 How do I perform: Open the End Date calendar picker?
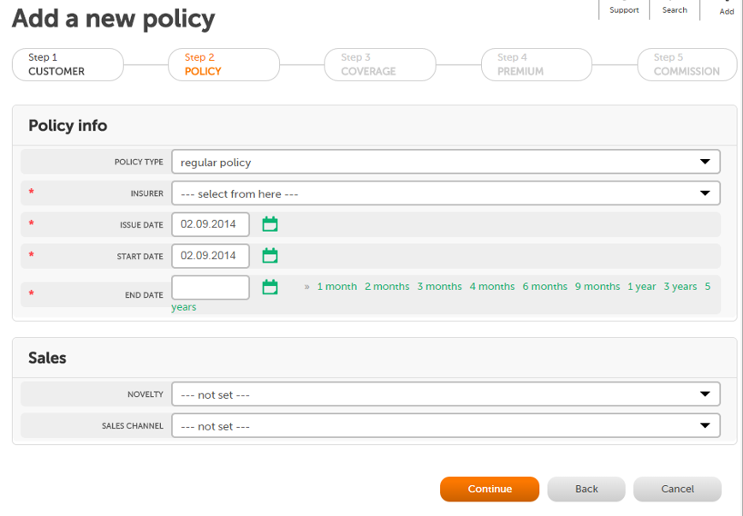270,288
